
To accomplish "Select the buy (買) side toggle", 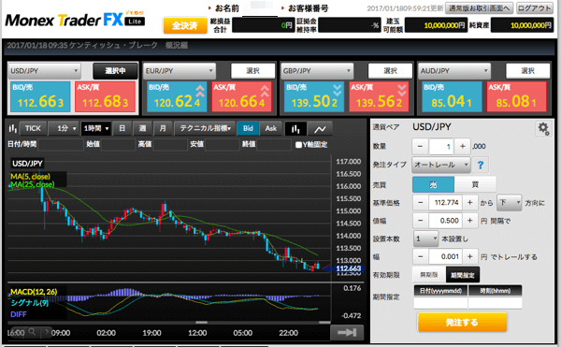I will point(475,184).
